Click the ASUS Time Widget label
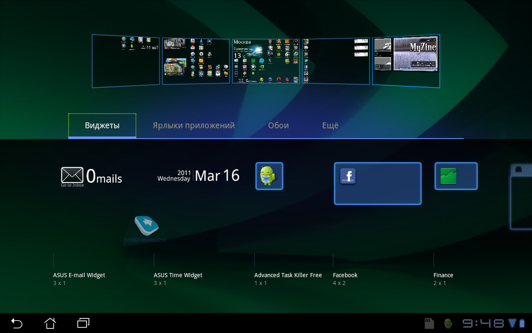Viewport: 532px width, 333px height. (178, 275)
